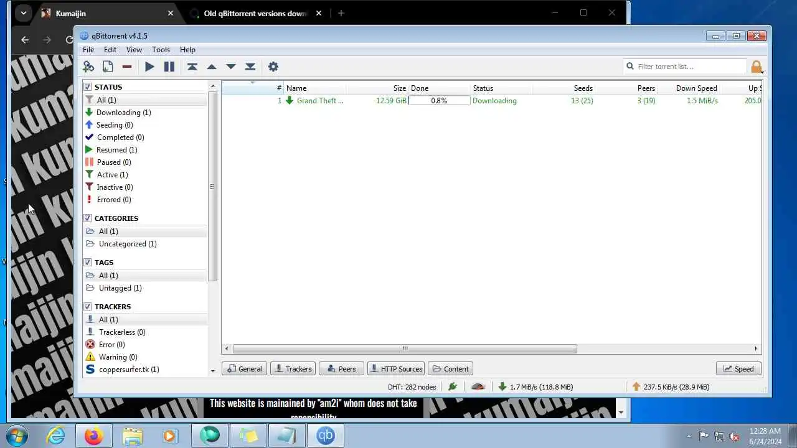Toggle the TAGS section checkbox
Image resolution: width=797 pixels, height=448 pixels.
pos(88,263)
